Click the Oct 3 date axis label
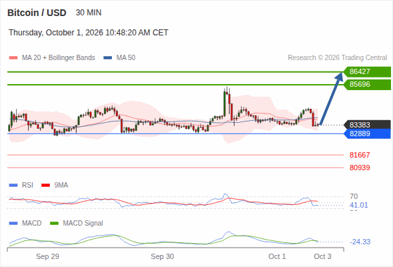 coord(323,256)
